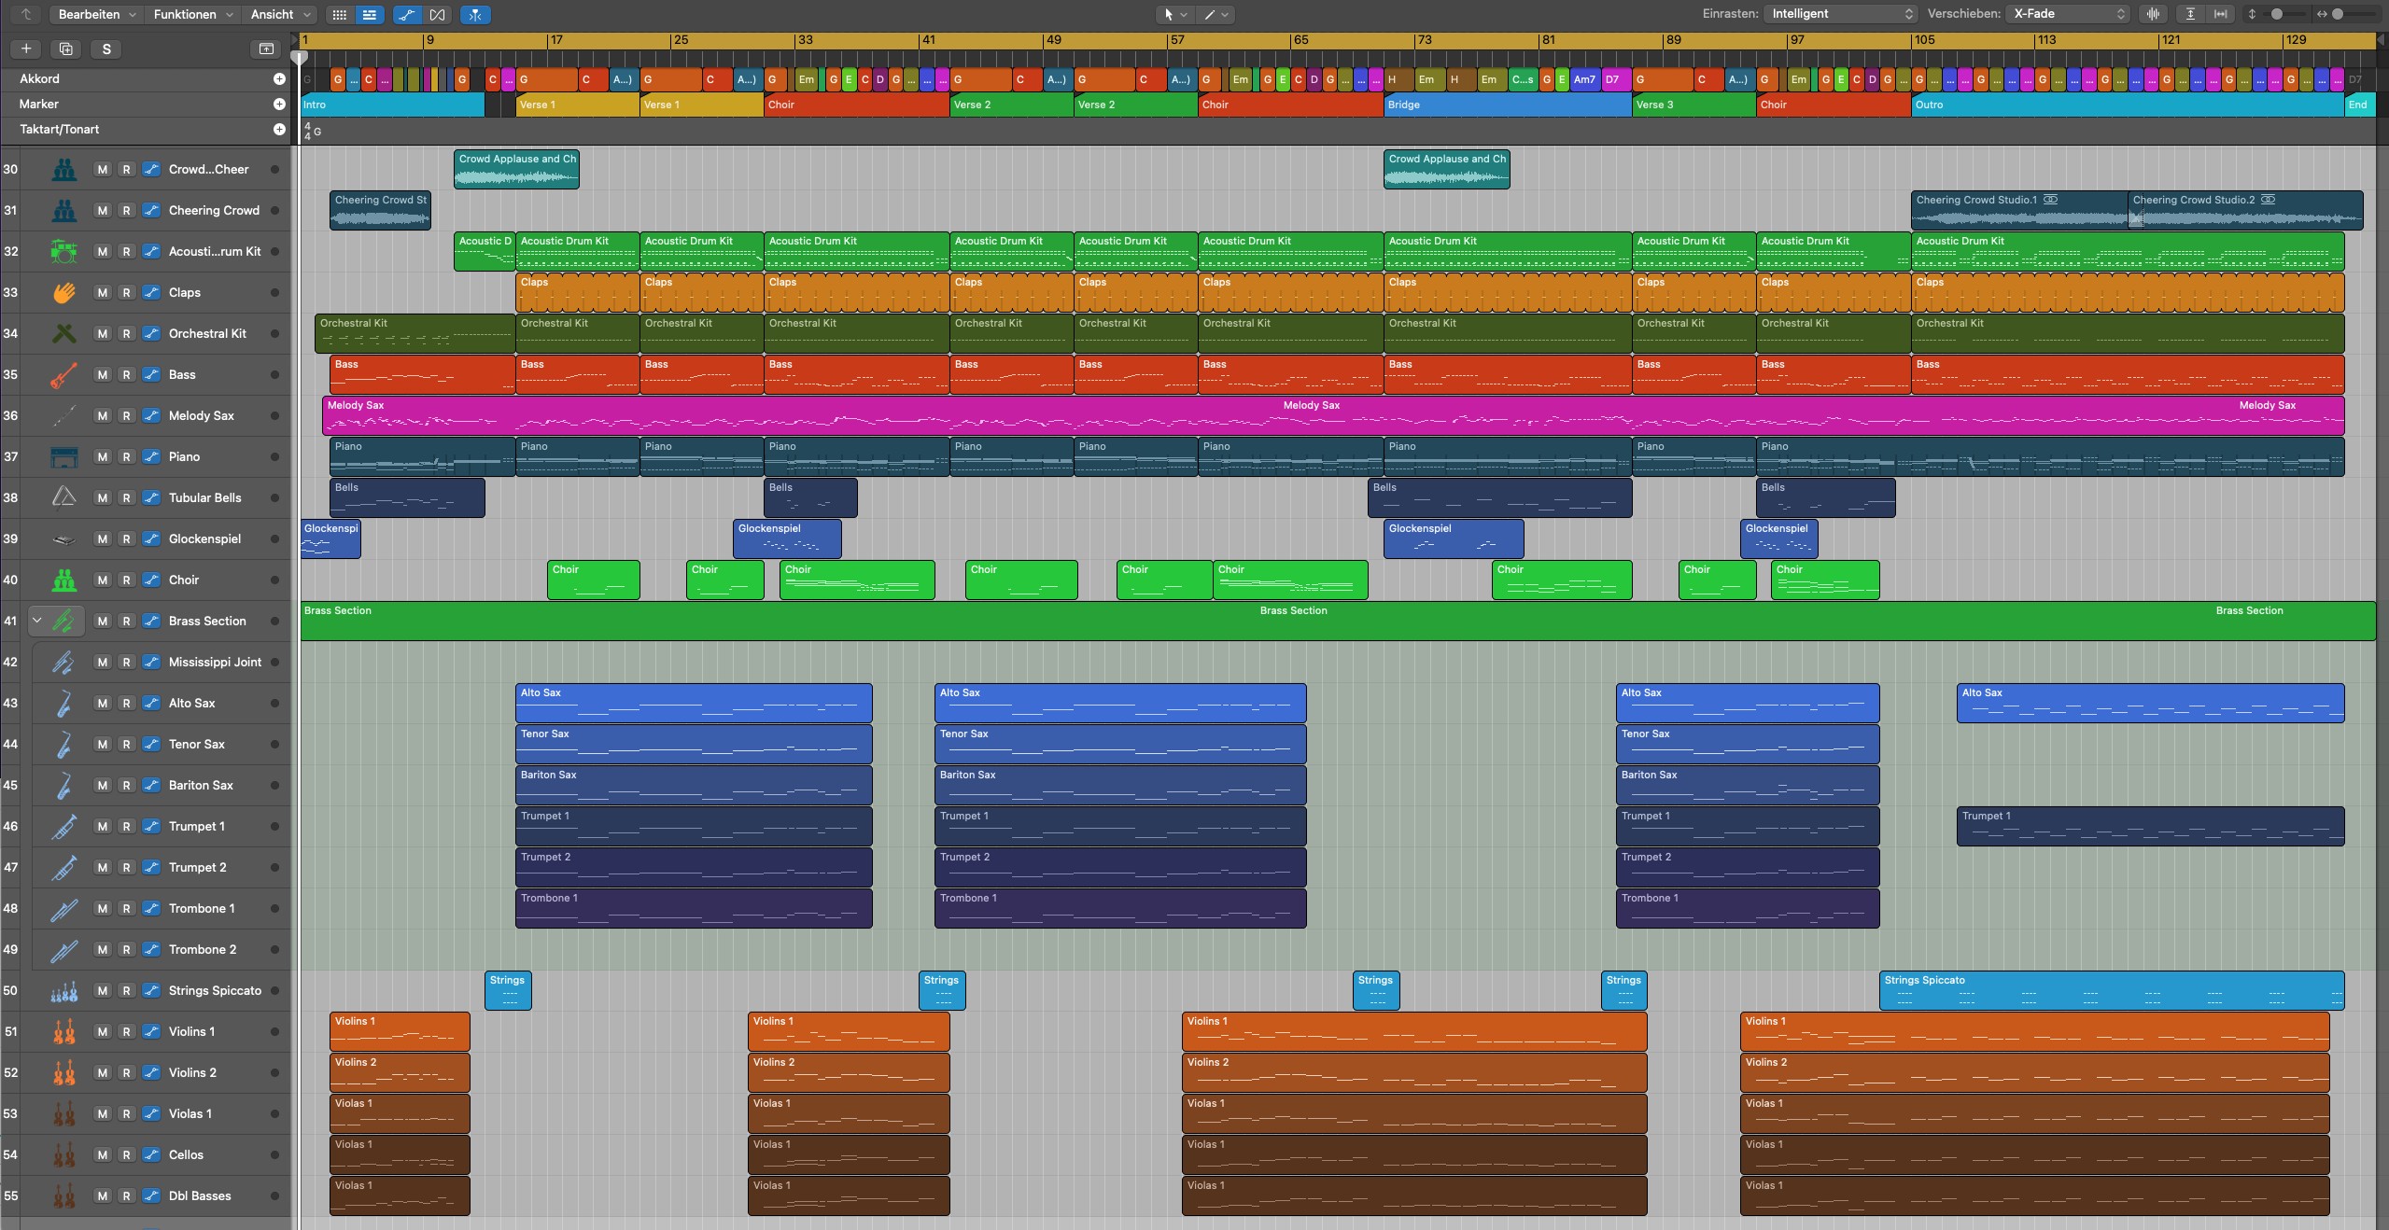Viewport: 2389px width, 1230px height.
Task: Open the Verschieben X-Fade dropdown
Action: [2070, 14]
